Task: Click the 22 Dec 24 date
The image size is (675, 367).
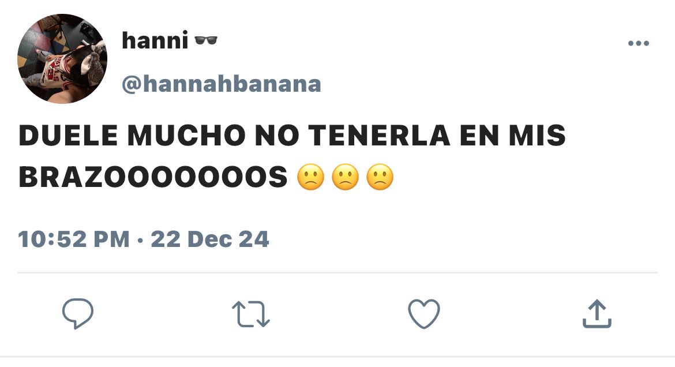Action: [210, 239]
